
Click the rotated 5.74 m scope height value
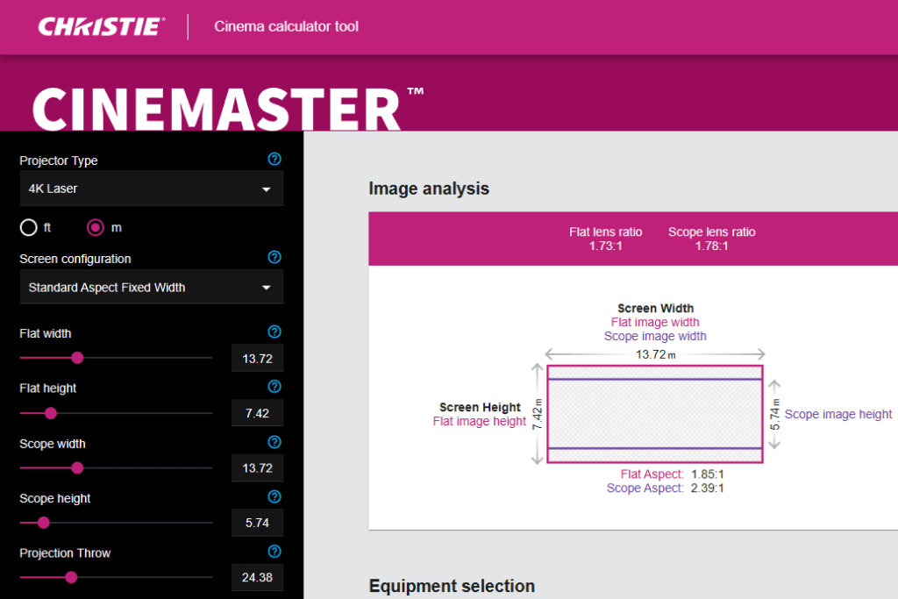pos(775,415)
